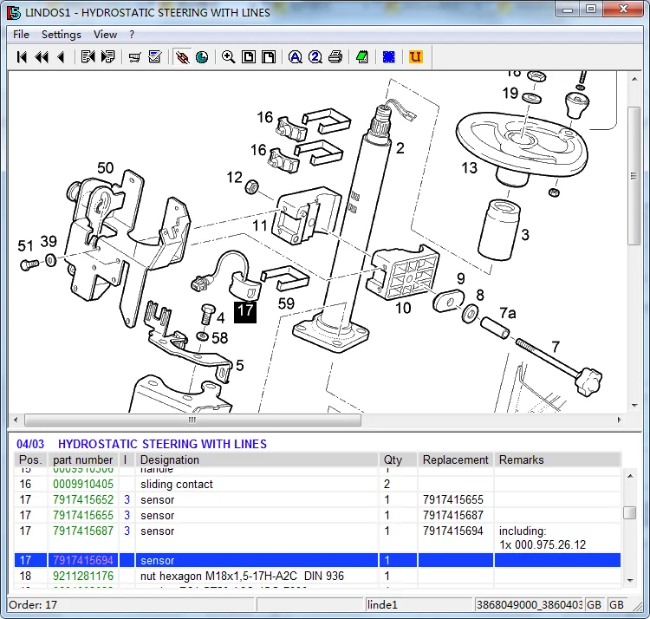
Task: Click the Designation column header
Action: tap(257, 459)
